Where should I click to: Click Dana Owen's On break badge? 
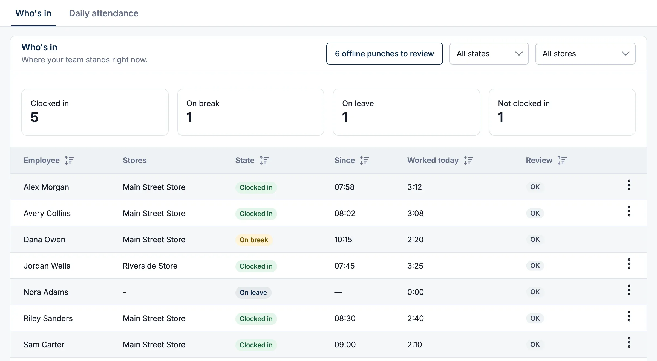(x=254, y=240)
